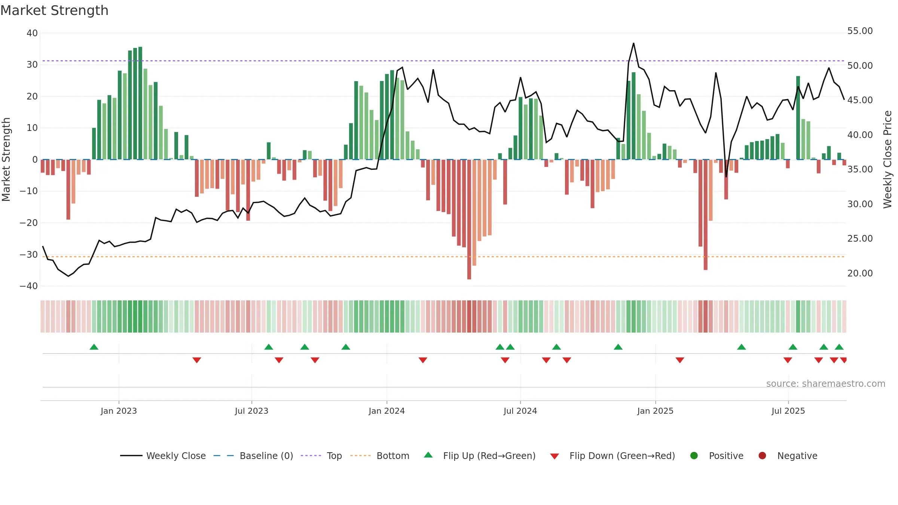This screenshot has height=505, width=898.
Task: Click the Market Strength chart title
Action: point(54,10)
